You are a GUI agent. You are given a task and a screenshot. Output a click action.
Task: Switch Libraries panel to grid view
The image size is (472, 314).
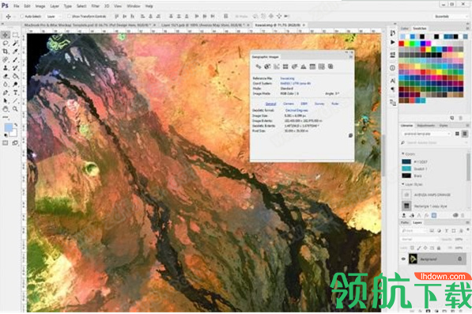point(457,134)
